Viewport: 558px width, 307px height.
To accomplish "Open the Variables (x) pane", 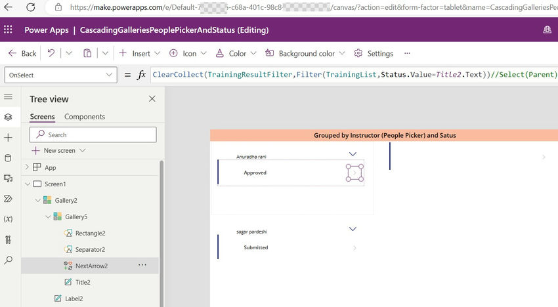I will [8, 219].
